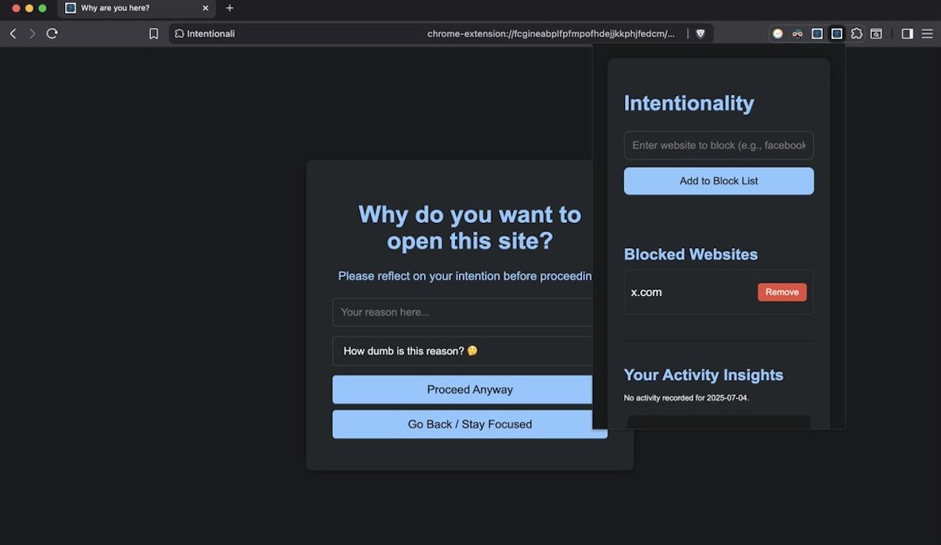Viewport: 941px width, 545px height.
Task: Click the glasses-face extension icon
Action: [x=797, y=33]
